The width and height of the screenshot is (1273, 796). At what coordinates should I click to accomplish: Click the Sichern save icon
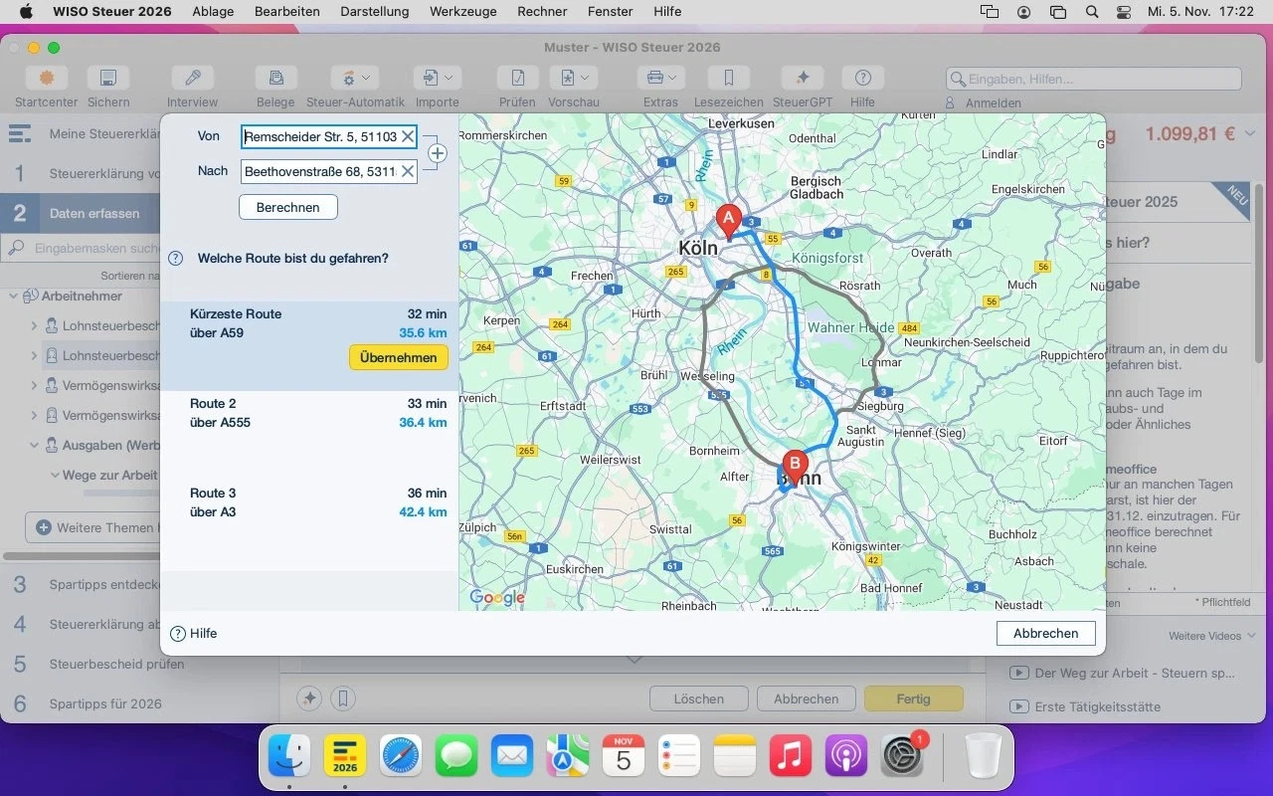click(x=108, y=79)
